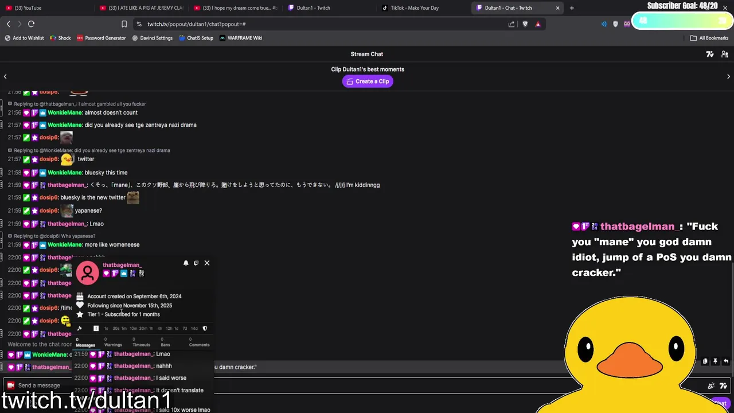Click the browser back arrow
The width and height of the screenshot is (734, 413).
8,24
